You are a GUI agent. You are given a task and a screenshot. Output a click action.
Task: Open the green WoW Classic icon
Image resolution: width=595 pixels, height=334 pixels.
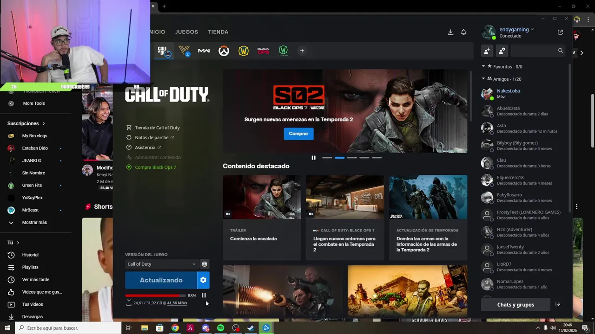coord(283,51)
